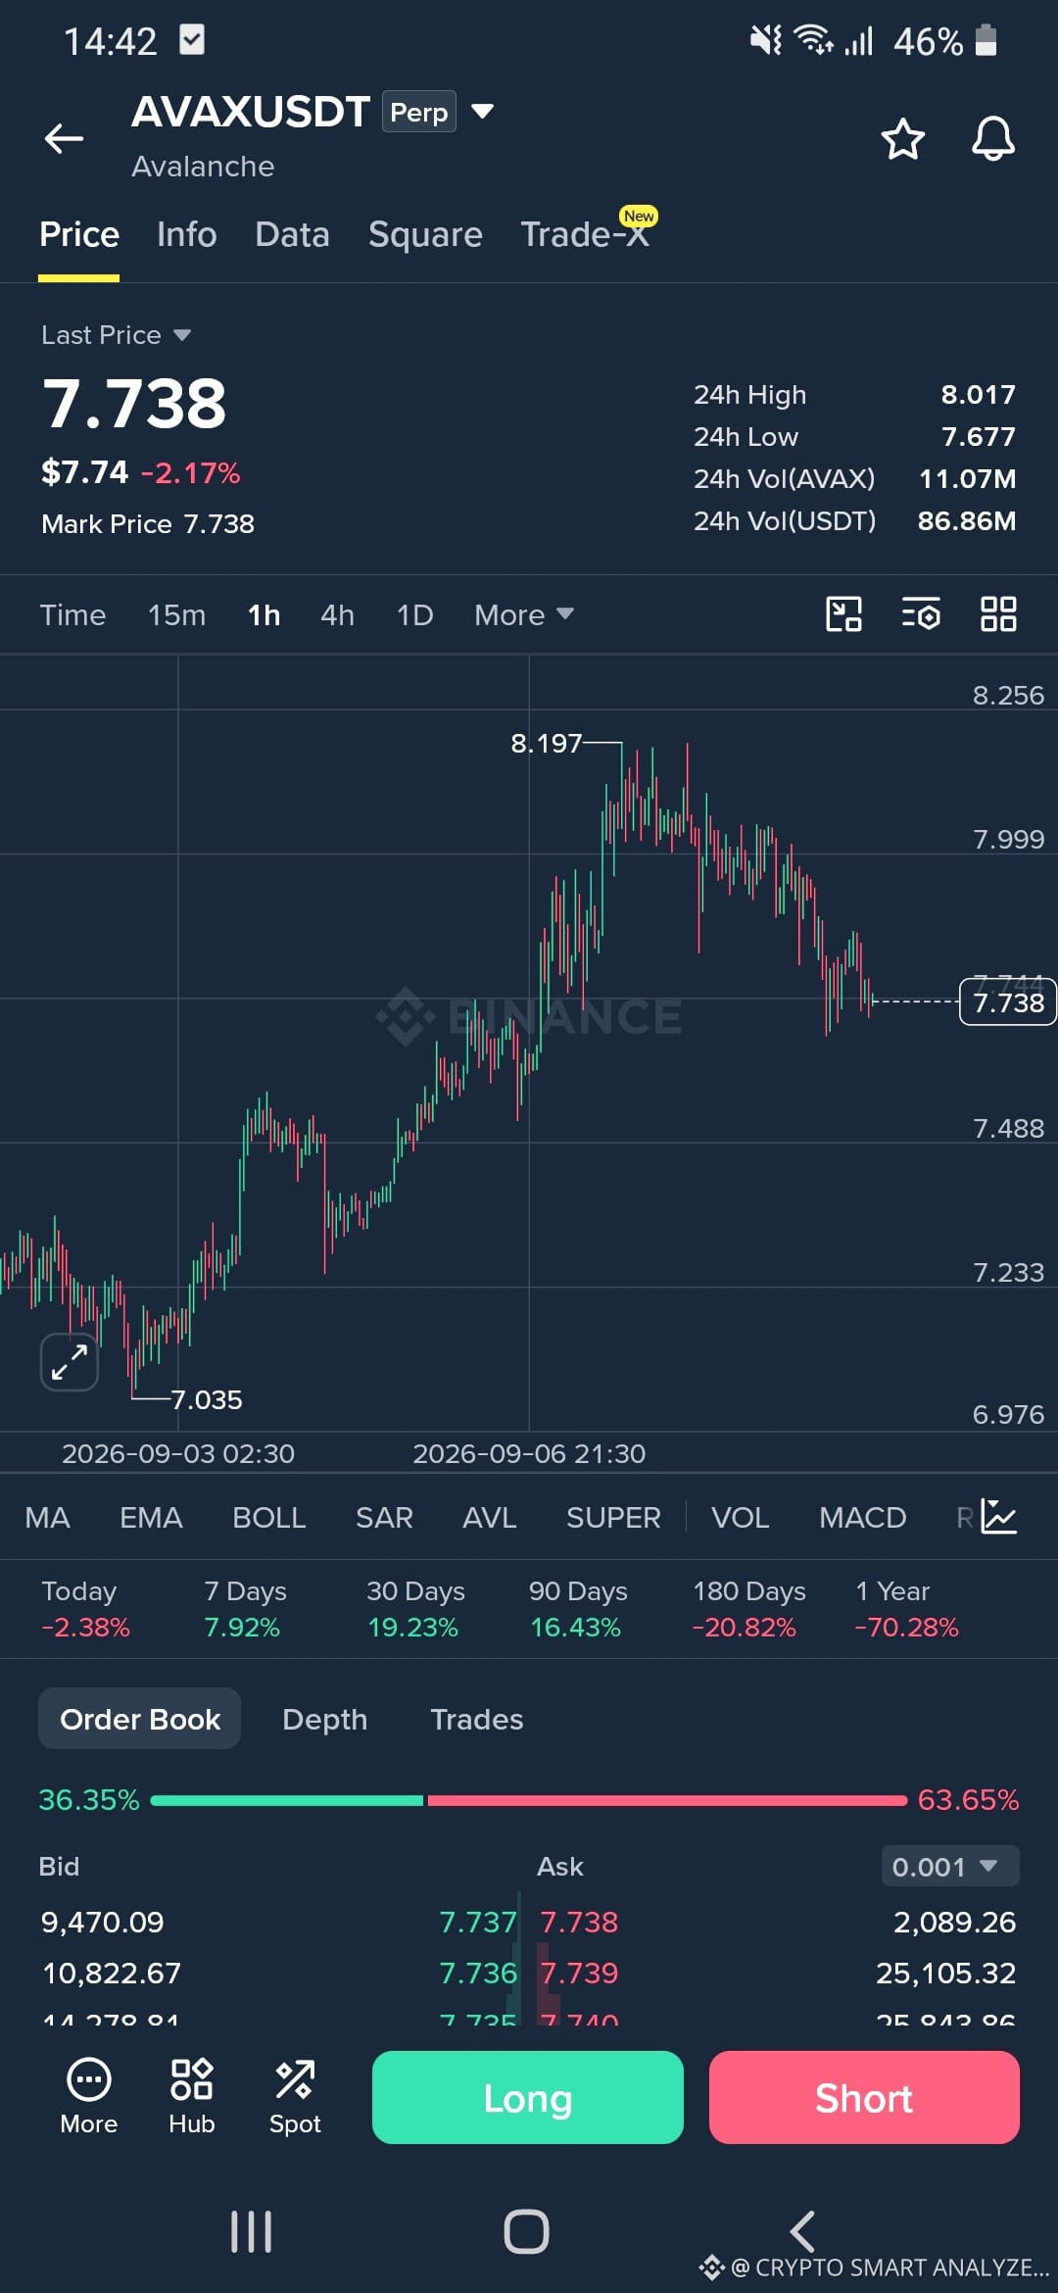
Task: Open price alert bell icon
Action: click(992, 138)
